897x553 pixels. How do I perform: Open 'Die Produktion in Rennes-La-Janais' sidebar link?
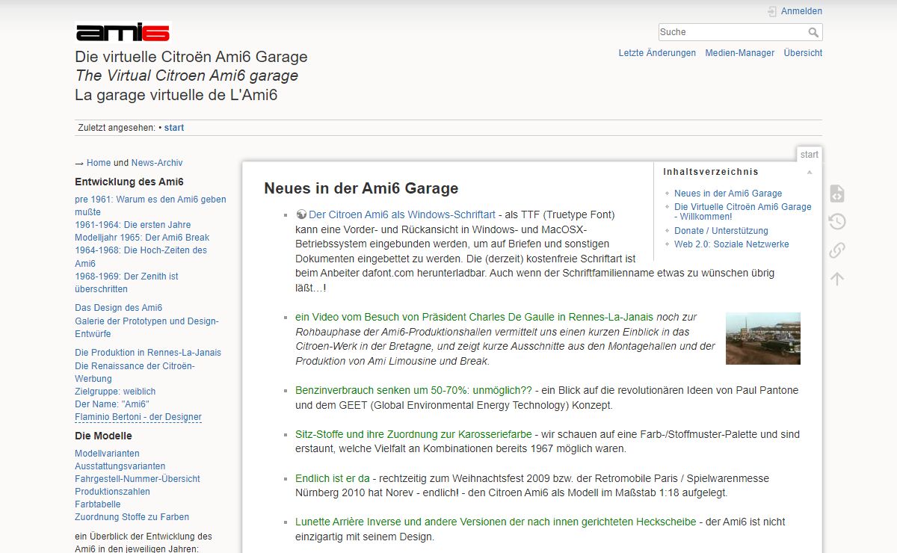click(148, 353)
